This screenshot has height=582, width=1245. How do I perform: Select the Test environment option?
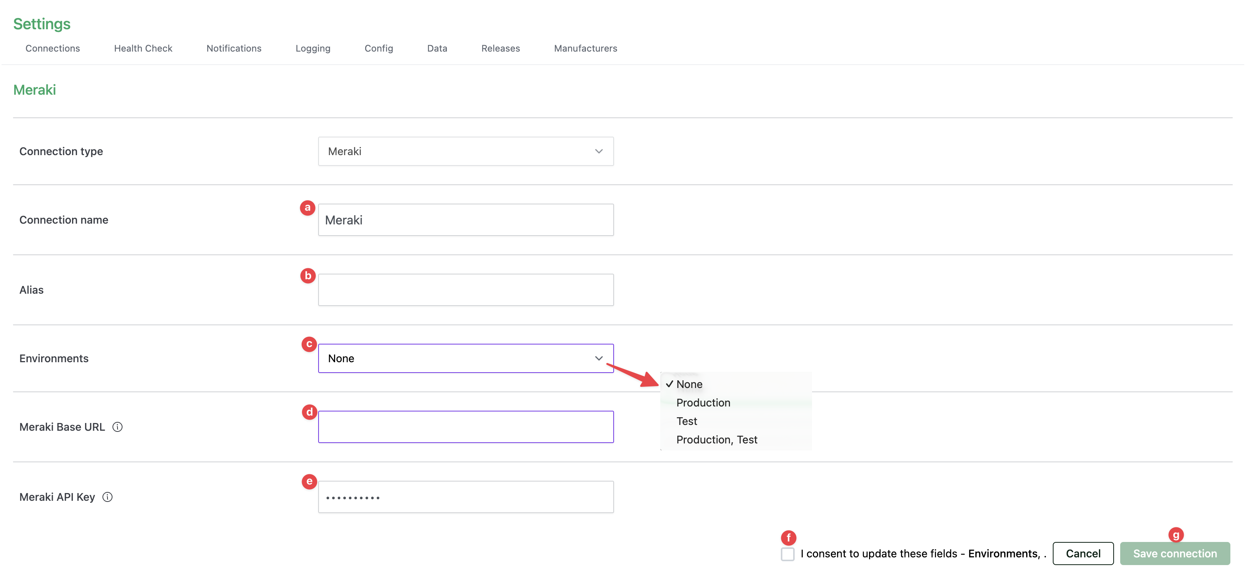click(686, 421)
